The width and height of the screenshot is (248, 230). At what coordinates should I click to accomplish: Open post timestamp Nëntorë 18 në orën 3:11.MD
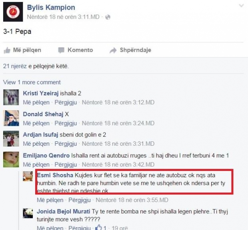pos(63,17)
